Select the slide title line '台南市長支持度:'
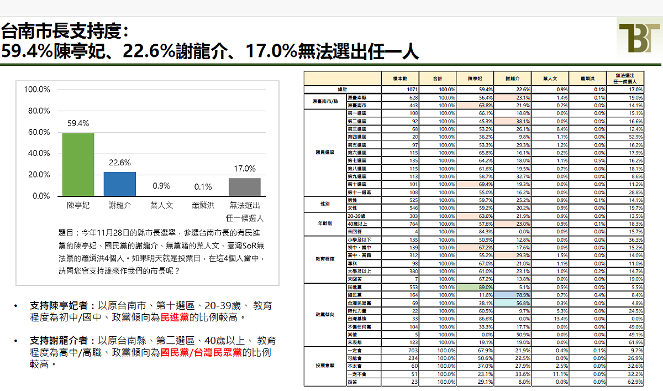 (x=66, y=31)
